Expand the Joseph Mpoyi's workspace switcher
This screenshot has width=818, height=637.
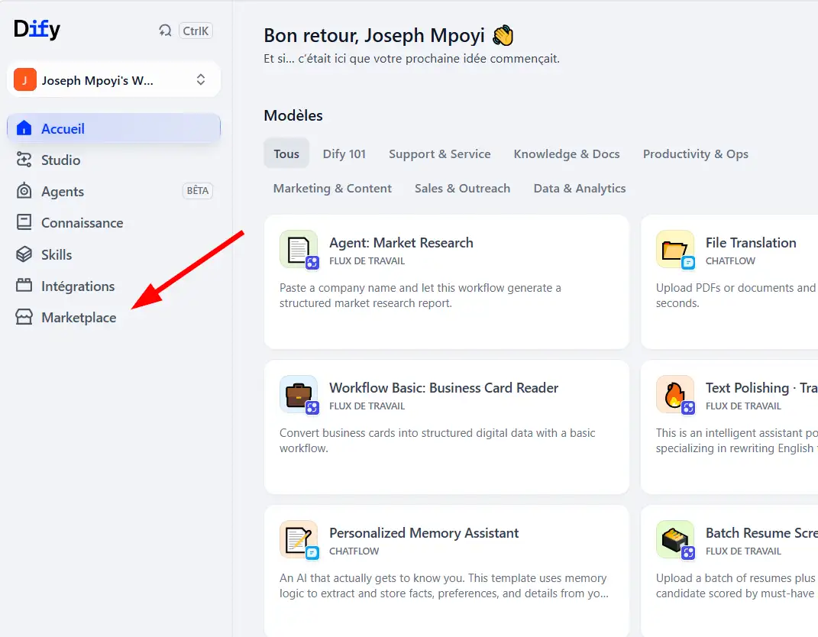(114, 80)
